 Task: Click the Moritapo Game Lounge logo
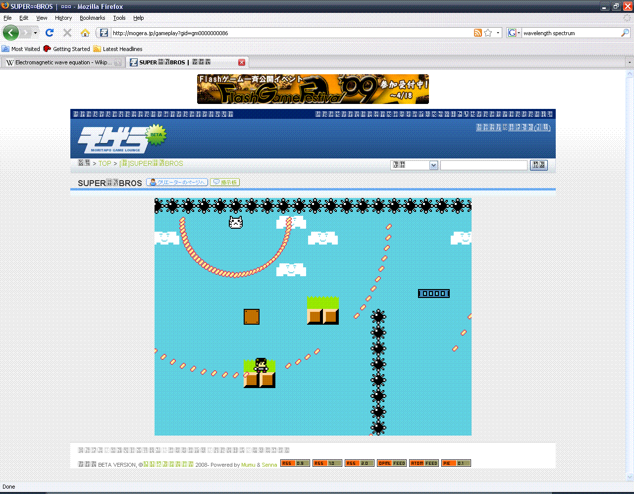(x=113, y=140)
